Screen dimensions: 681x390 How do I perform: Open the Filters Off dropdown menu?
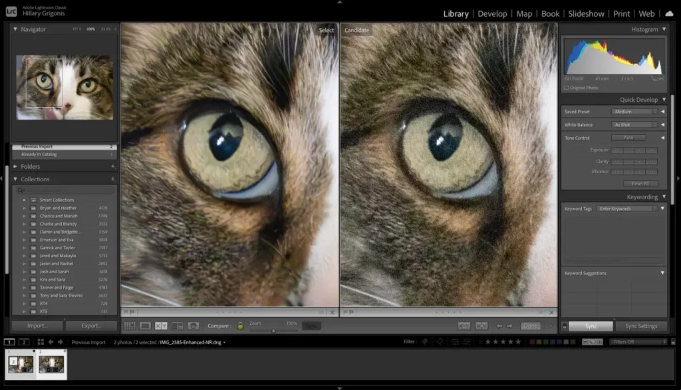point(635,341)
